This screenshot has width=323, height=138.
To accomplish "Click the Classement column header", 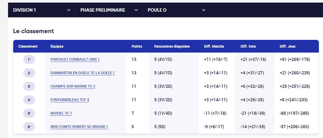I will [x=28, y=47].
